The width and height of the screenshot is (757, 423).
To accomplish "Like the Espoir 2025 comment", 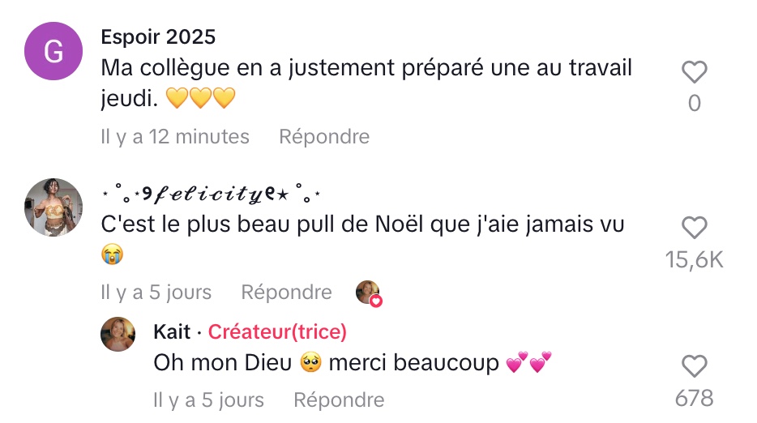I will tap(695, 72).
